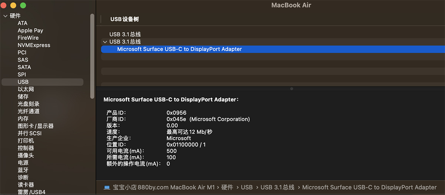The width and height of the screenshot is (445, 195).
Task: Click the USB设备树 column header
Action: [x=125, y=19]
